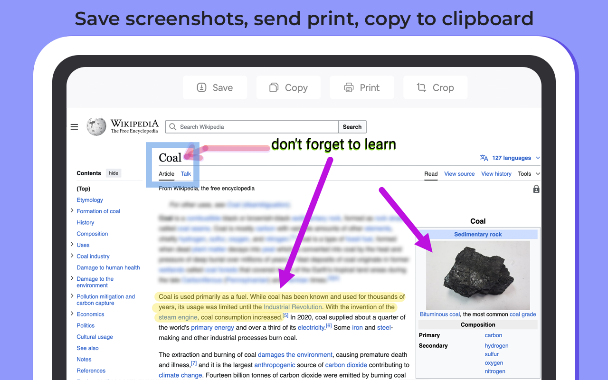Screen dimensions: 608x380
Task: Open Pollution mitigation and carbon capture
Action: click(106, 300)
